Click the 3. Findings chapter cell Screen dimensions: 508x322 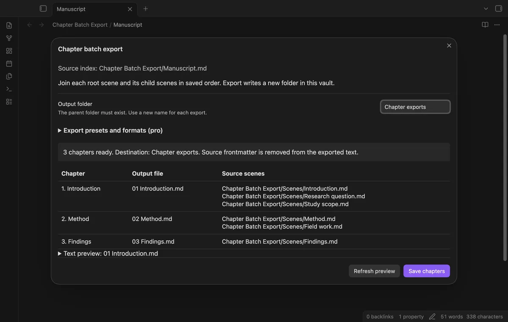click(x=76, y=241)
